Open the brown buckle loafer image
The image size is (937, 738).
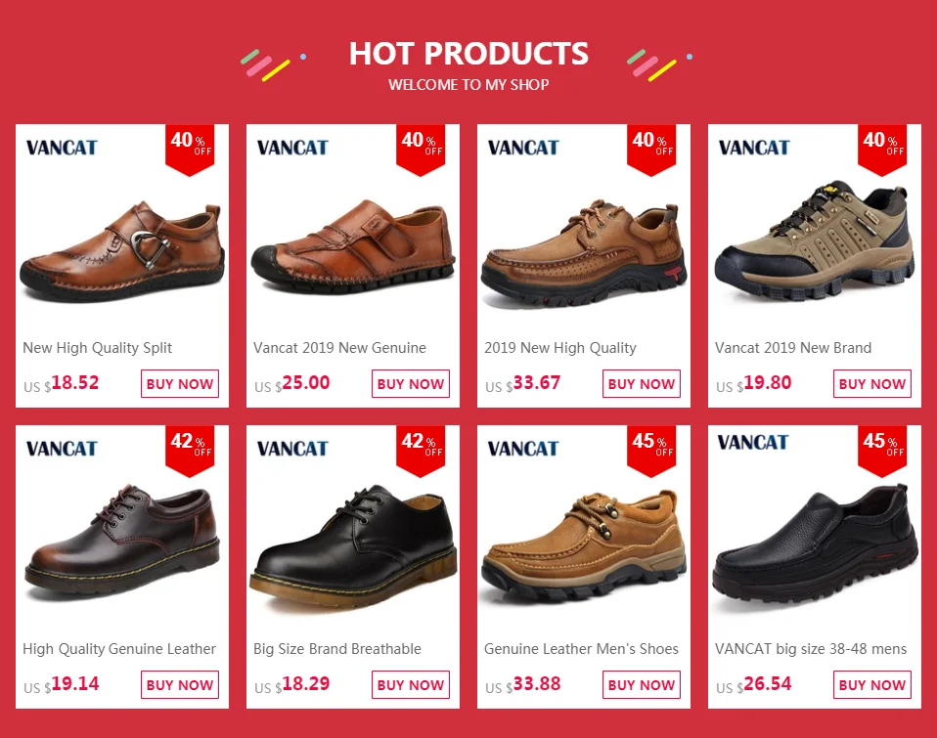(122, 251)
